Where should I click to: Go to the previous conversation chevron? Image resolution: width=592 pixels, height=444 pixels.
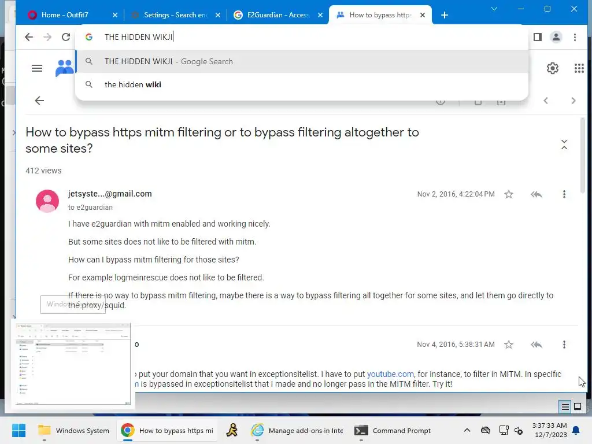(x=546, y=101)
